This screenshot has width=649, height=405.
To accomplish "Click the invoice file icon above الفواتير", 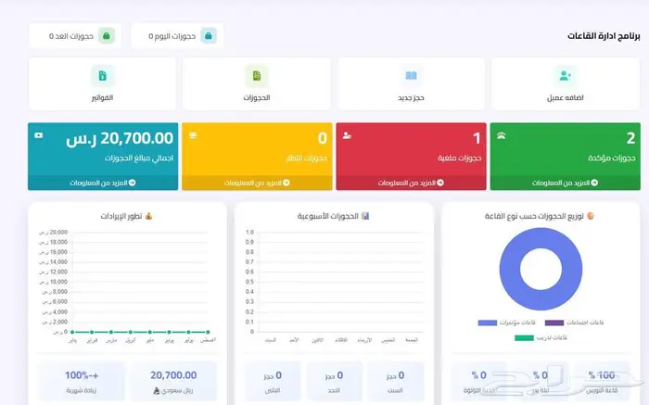I will (103, 76).
